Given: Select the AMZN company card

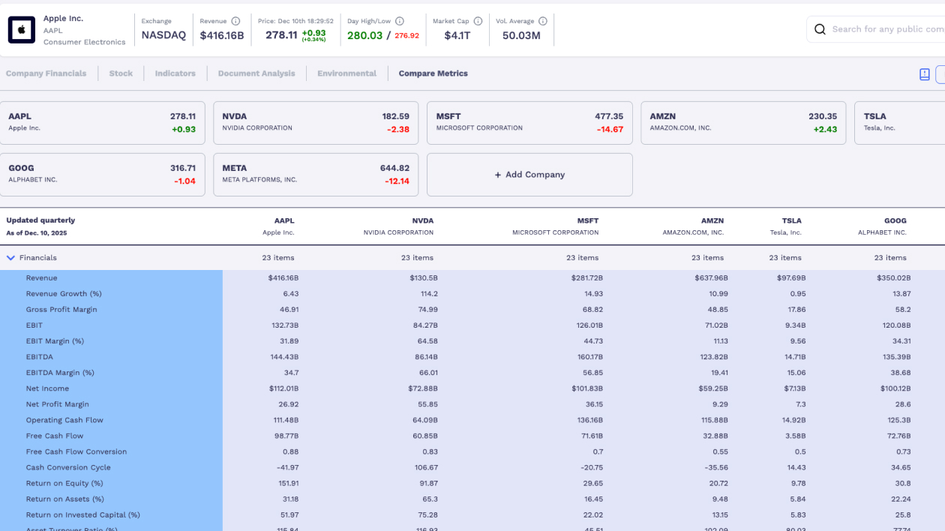Looking at the screenshot, I should [743, 123].
